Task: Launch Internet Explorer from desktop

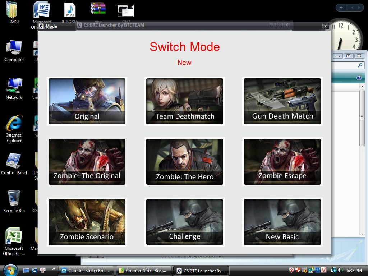Action: (14, 129)
